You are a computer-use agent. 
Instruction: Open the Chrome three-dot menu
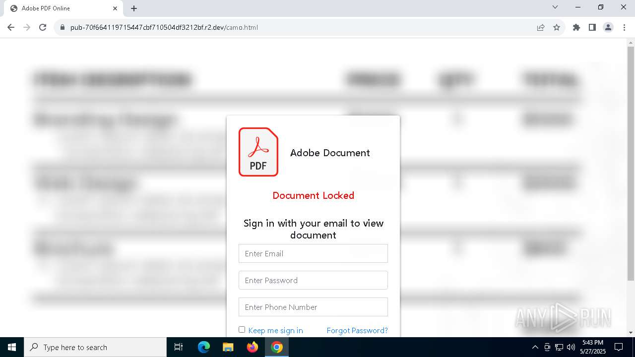pos(624,27)
